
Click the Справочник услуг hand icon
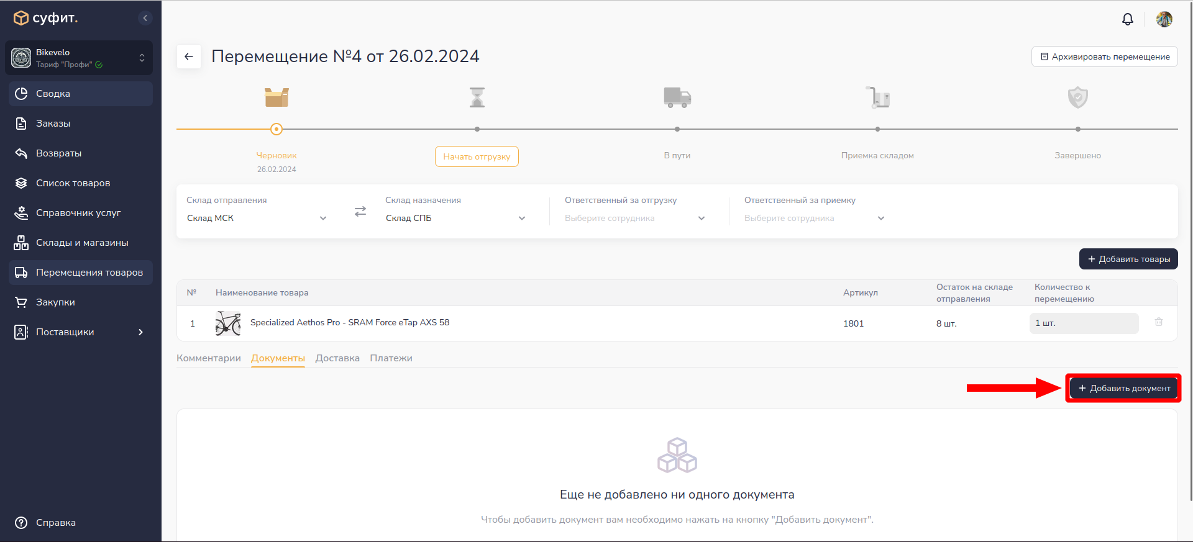21,213
